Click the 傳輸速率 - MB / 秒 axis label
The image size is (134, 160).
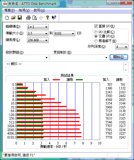tap(53, 147)
